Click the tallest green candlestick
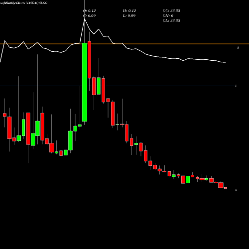 click(85, 82)
